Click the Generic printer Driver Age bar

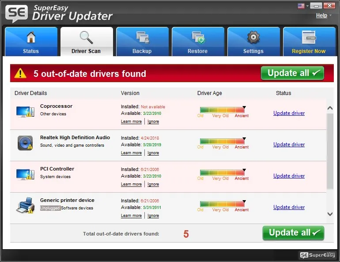pyautogui.click(x=222, y=204)
